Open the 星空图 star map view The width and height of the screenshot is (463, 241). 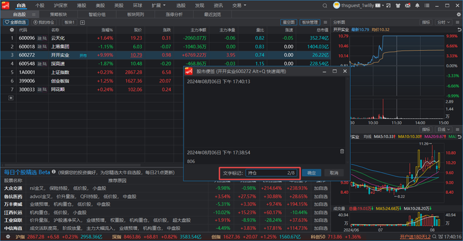pyautogui.click(x=288, y=22)
